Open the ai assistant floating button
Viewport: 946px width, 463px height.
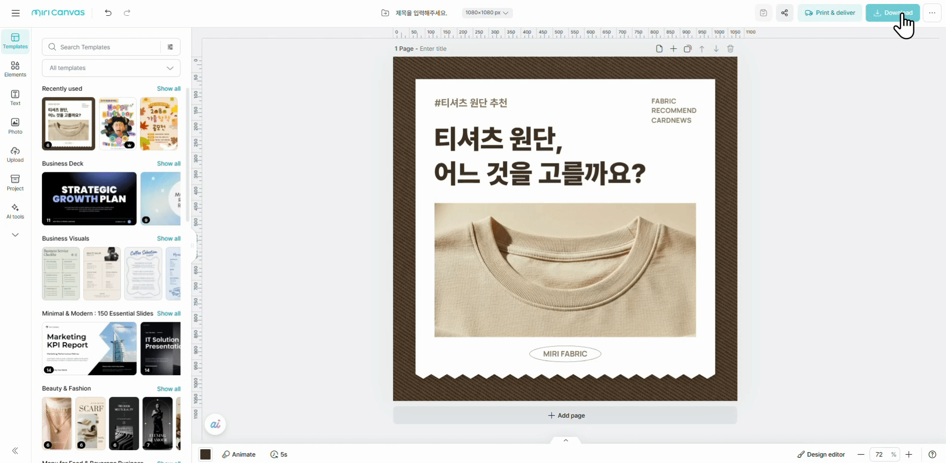point(215,424)
